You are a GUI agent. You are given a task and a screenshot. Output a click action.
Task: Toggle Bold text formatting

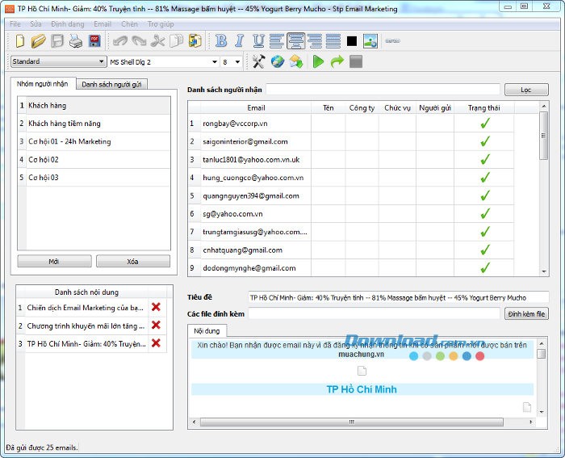221,41
